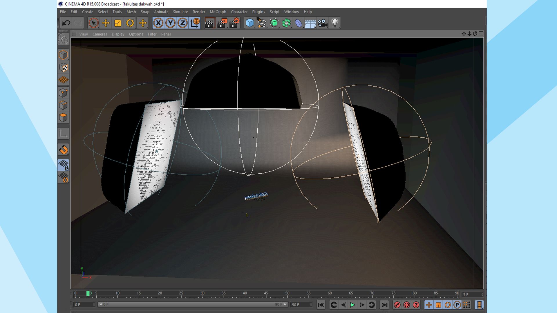Open the deformer objects icon

(x=299, y=23)
